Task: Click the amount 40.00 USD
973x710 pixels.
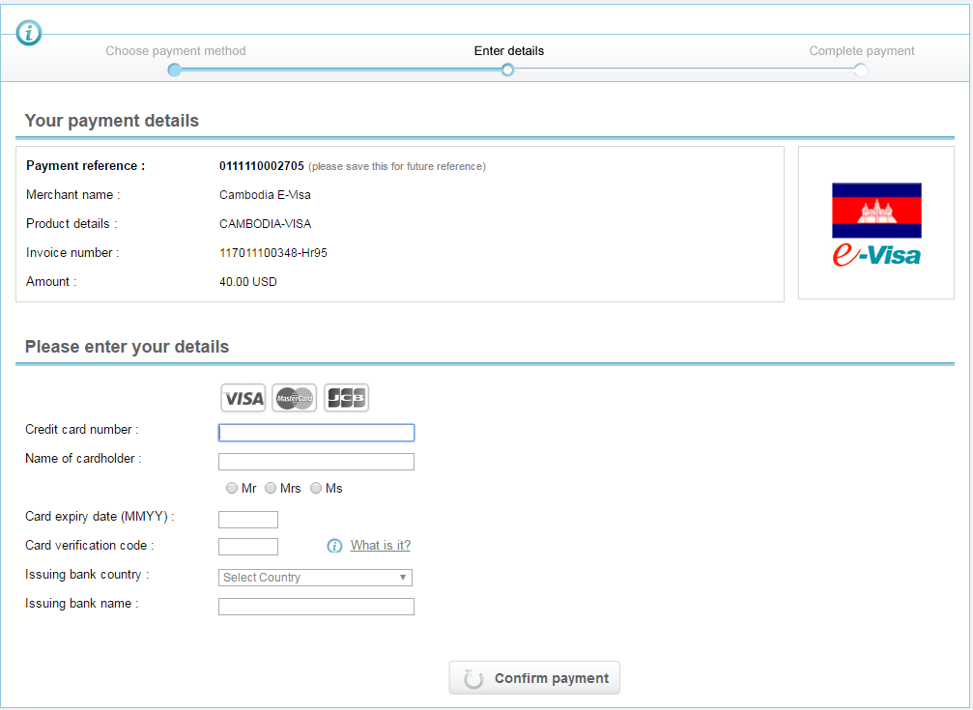Action: pyautogui.click(x=248, y=282)
